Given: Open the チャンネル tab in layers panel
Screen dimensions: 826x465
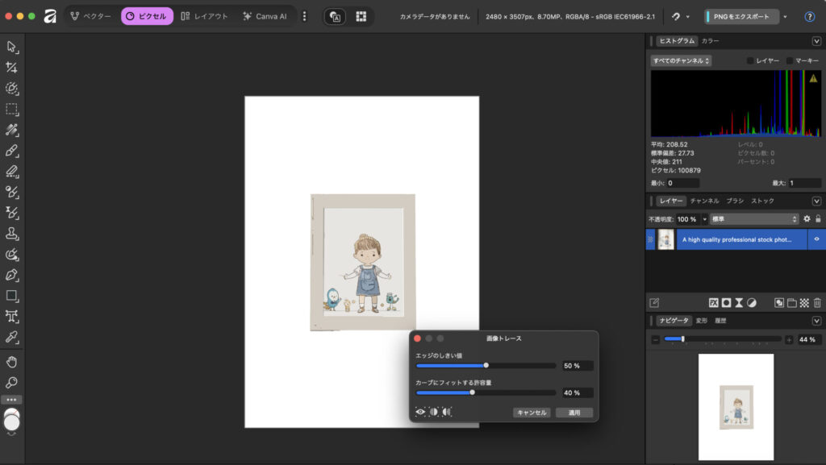Looking at the screenshot, I should coord(704,201).
